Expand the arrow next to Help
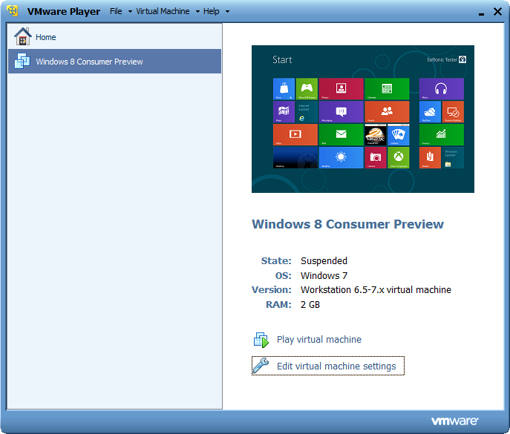This screenshot has width=510, height=434. tap(227, 12)
